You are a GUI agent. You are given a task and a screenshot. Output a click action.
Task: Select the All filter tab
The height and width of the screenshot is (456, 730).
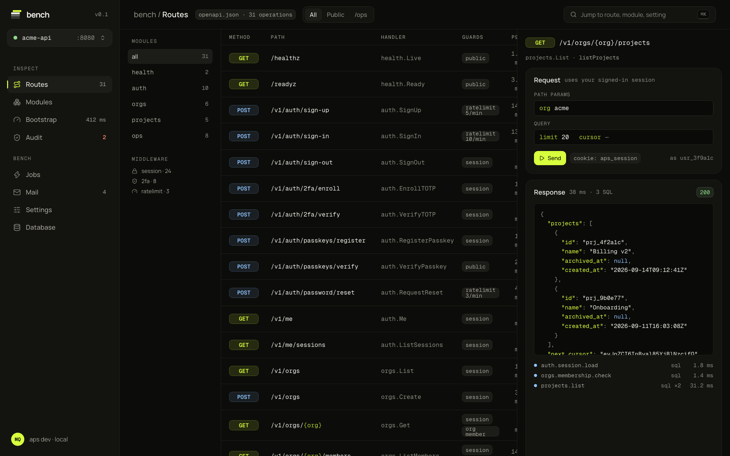coord(313,15)
